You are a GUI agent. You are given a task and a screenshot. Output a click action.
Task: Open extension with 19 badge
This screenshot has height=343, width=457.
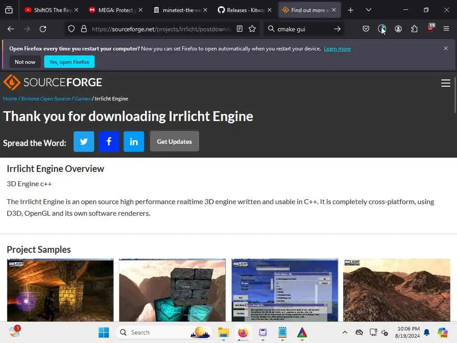tap(431, 28)
